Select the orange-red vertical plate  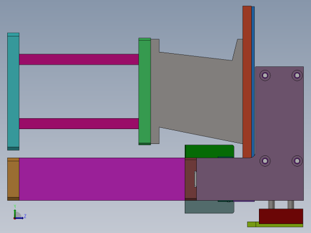pos(247,82)
